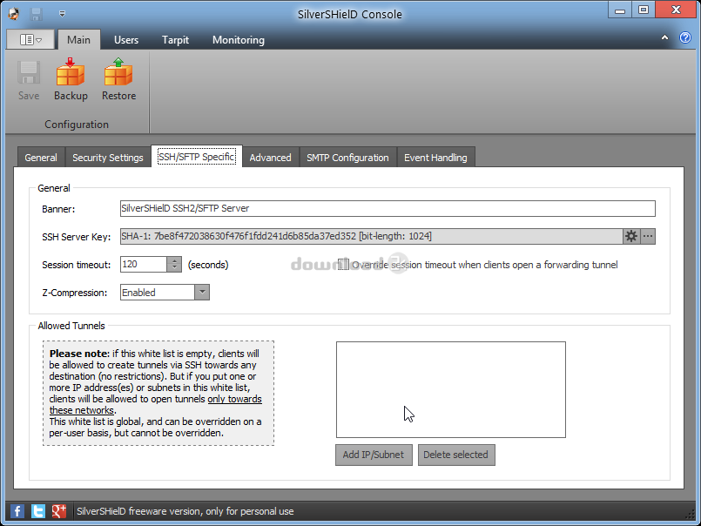Open the Users ribbon tab
This screenshot has width=701, height=526.
(x=126, y=40)
